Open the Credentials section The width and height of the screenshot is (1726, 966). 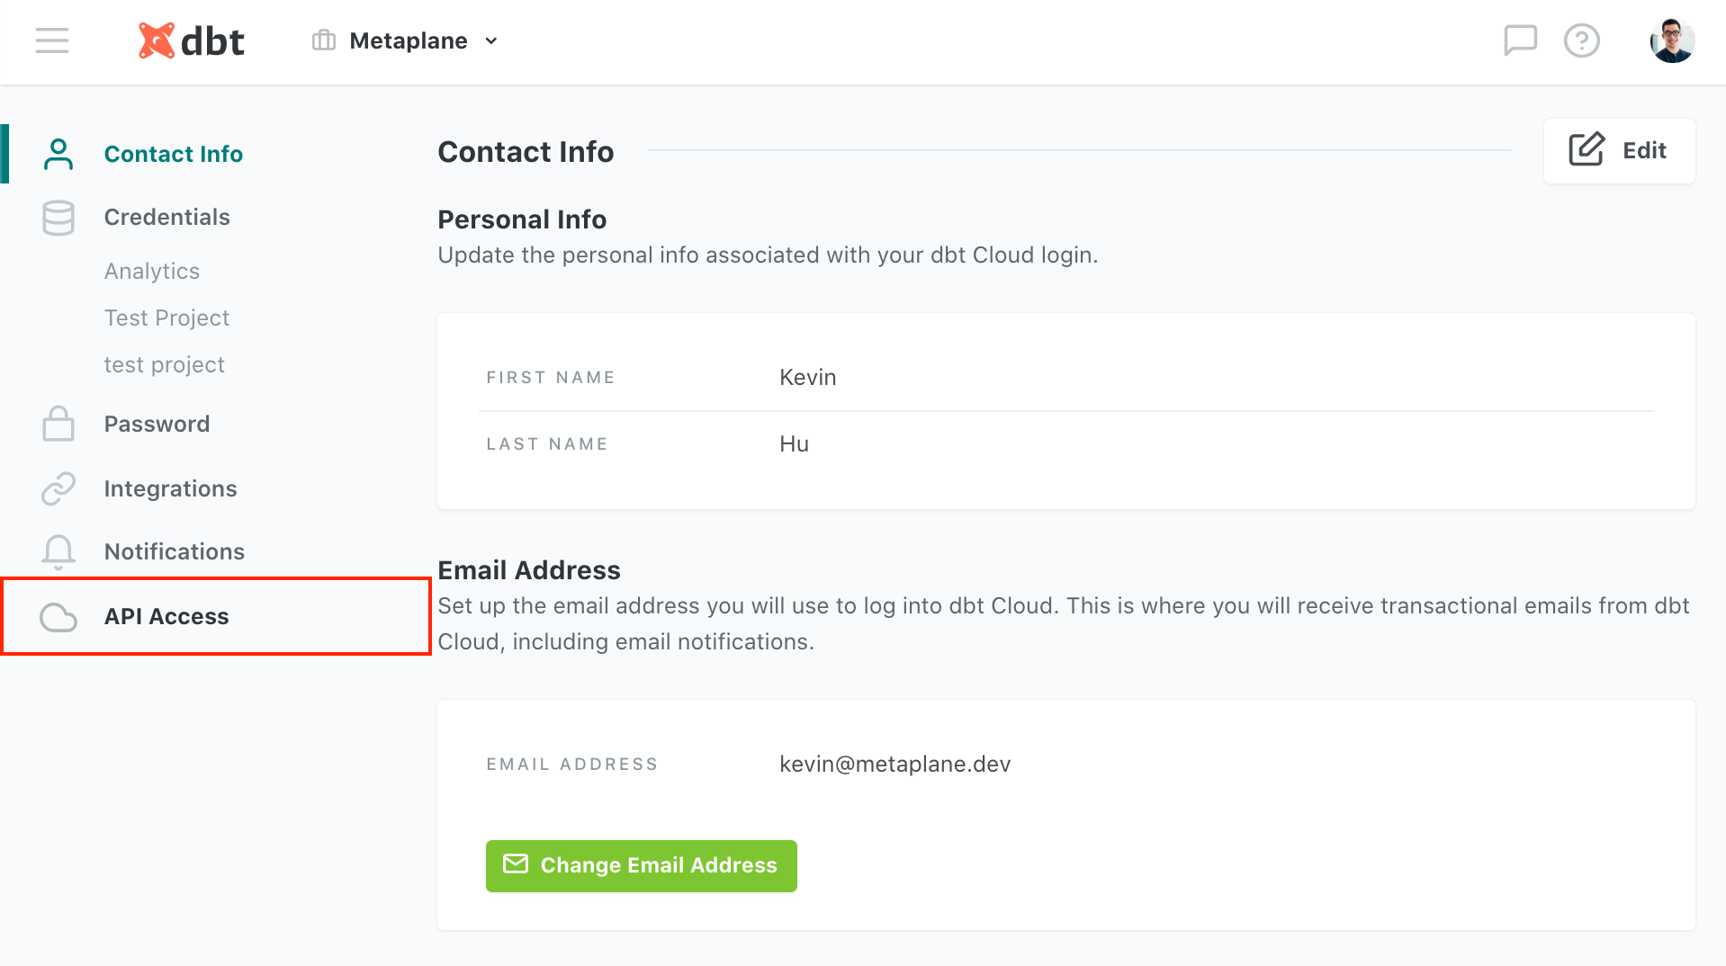pos(167,217)
